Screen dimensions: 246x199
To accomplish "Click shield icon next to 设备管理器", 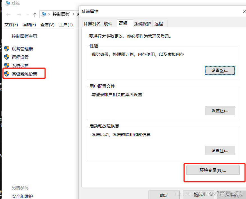I will coord(7,49).
